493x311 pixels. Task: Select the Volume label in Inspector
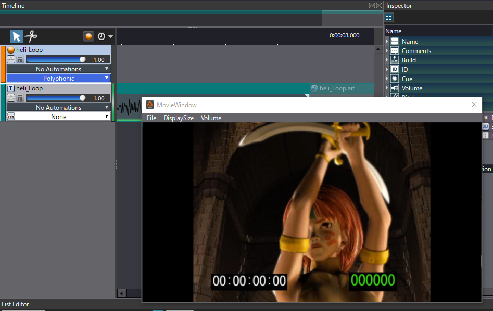[412, 88]
